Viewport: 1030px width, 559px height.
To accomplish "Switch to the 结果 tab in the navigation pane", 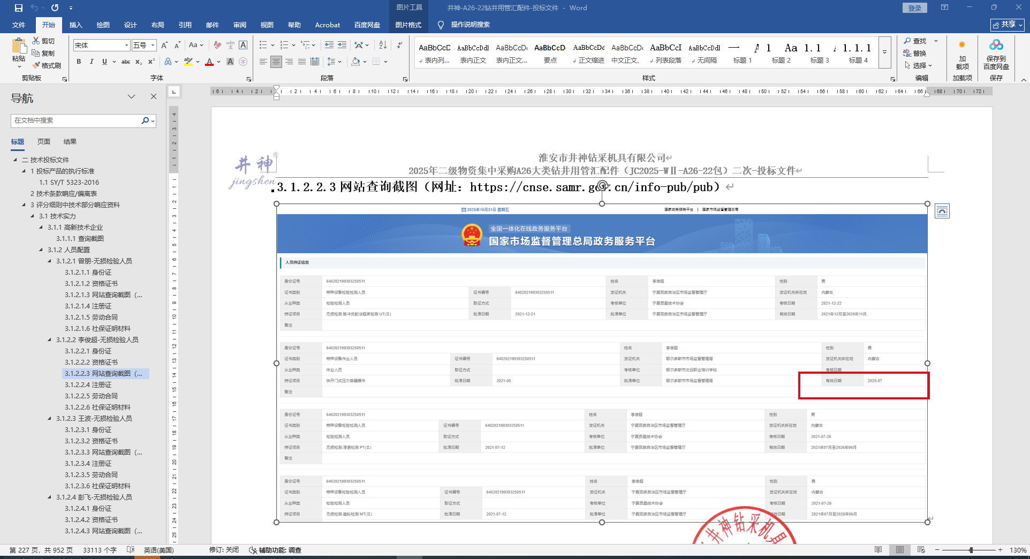I will click(70, 142).
